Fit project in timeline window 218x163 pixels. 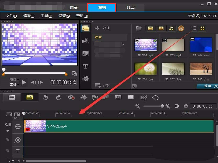pyautogui.click(x=177, y=106)
